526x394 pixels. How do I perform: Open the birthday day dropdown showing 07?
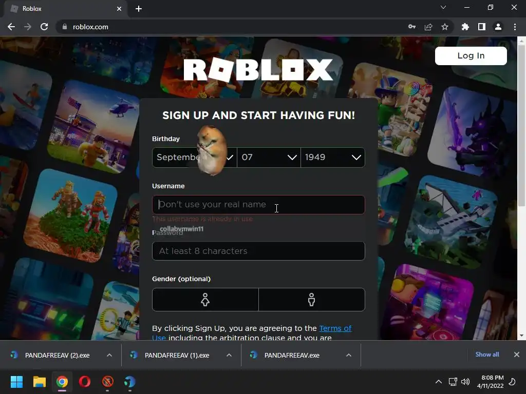[269, 157]
